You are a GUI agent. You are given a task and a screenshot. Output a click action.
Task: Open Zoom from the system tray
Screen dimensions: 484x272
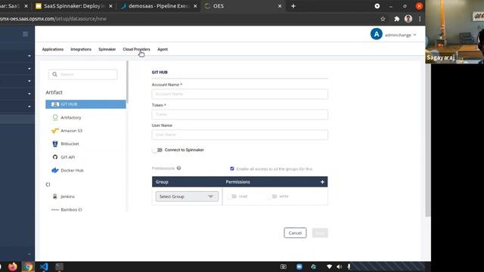pyautogui.click(x=299, y=267)
